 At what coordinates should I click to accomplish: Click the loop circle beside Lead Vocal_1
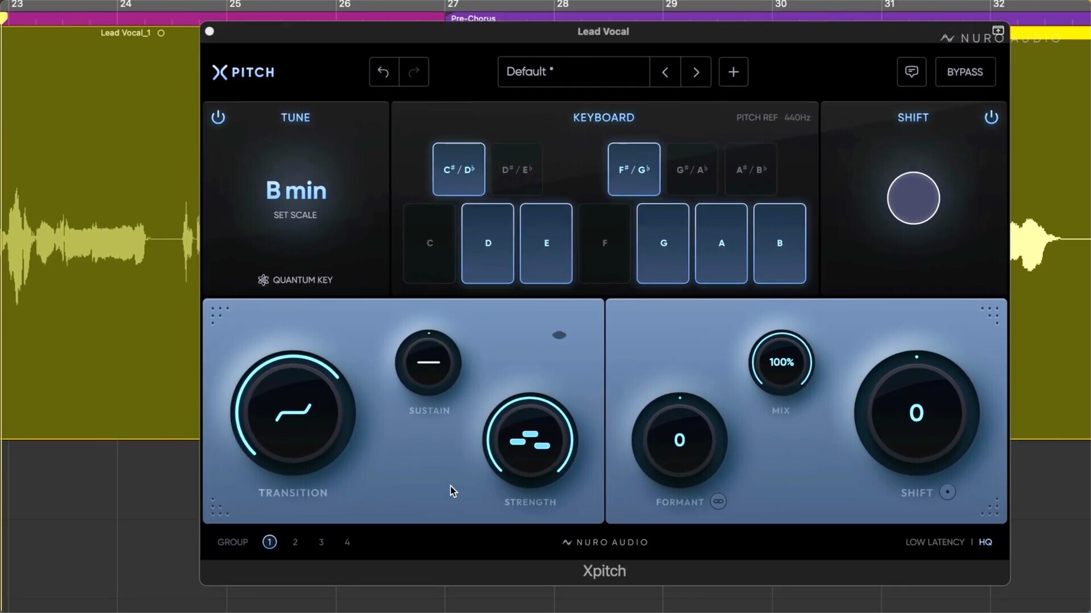pyautogui.click(x=161, y=33)
